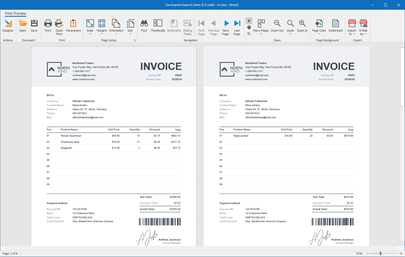Click the zoom slider in status bar
This screenshot has width=405, height=257.
380,253
